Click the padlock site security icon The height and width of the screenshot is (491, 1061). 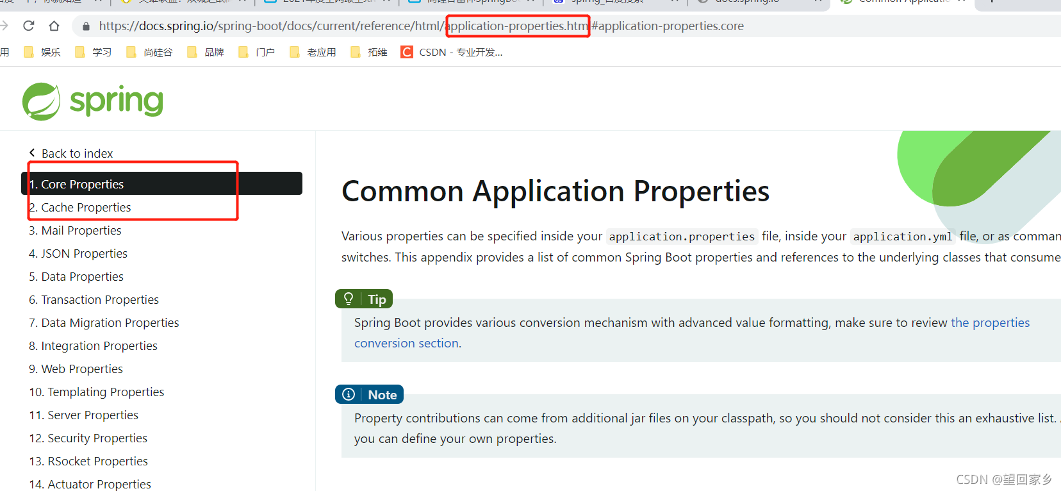pyautogui.click(x=85, y=26)
